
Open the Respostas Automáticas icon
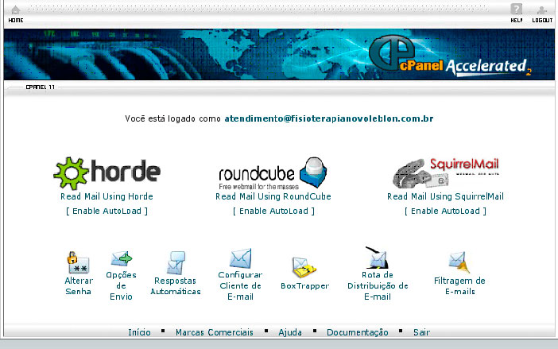[x=176, y=263]
